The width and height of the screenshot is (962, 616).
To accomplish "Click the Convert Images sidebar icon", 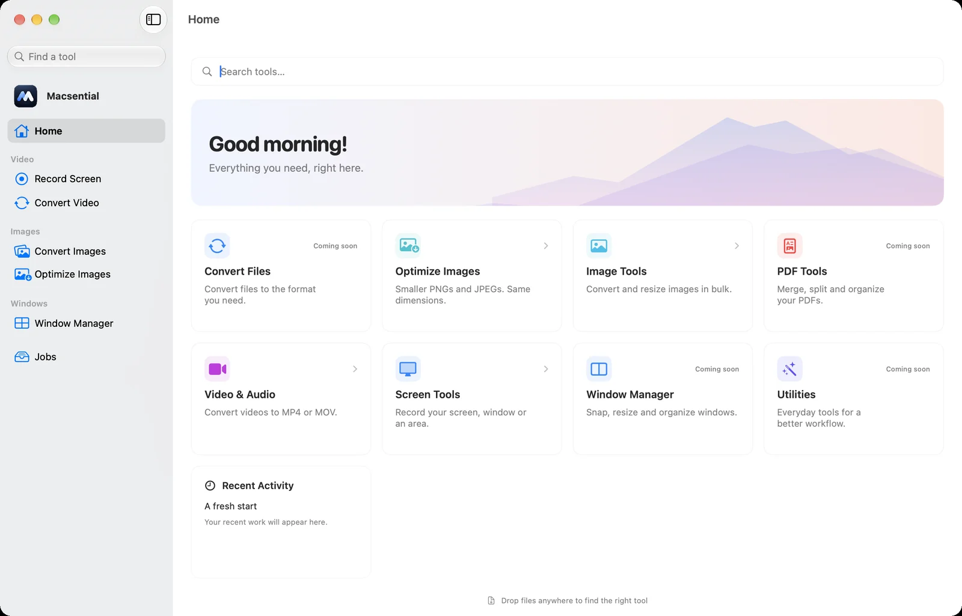I will pos(22,251).
